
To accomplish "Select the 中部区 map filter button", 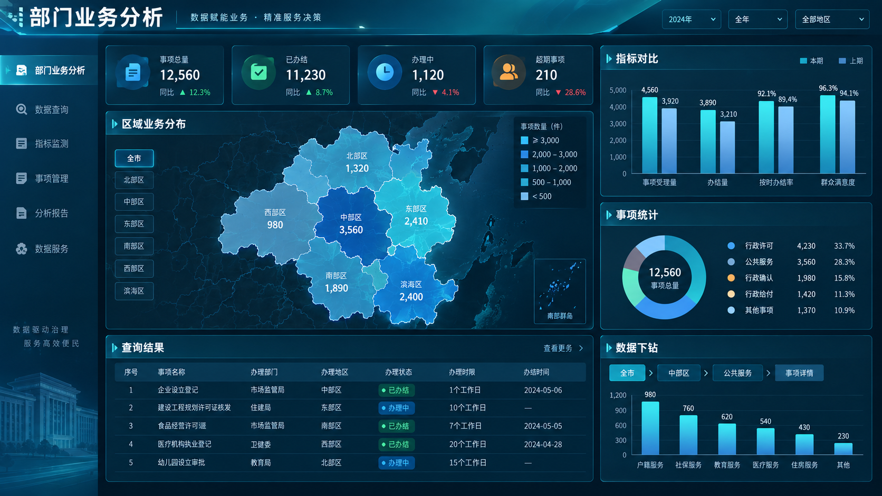I will (134, 202).
